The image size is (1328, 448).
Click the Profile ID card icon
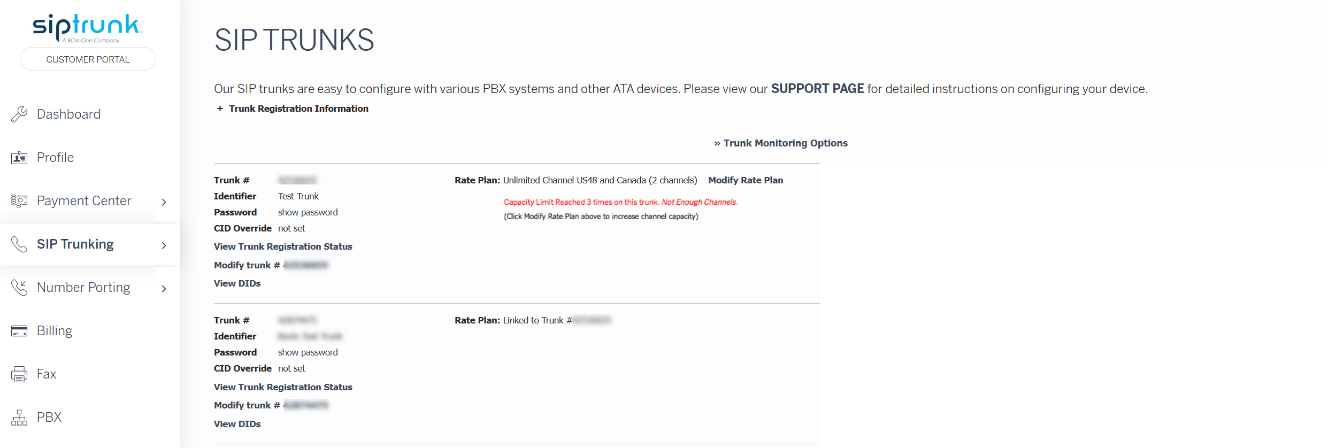click(x=19, y=158)
